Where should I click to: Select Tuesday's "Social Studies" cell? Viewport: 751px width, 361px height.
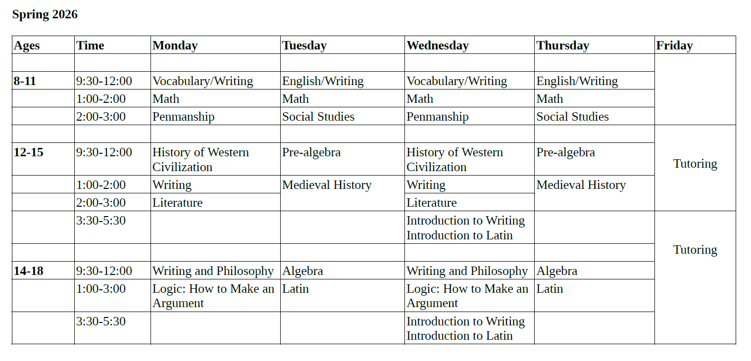[x=318, y=117]
